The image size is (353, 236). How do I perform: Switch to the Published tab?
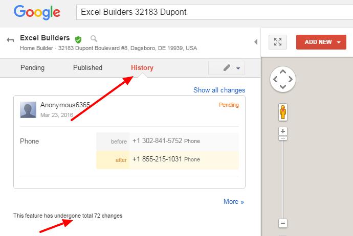point(87,67)
